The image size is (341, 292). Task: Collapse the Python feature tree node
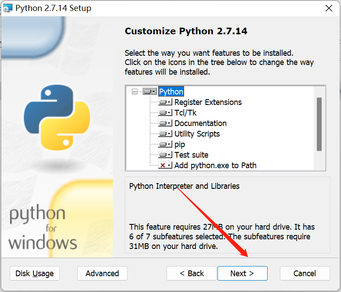pos(134,92)
